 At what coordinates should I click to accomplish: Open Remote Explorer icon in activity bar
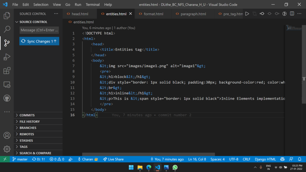[x=7, y=85]
